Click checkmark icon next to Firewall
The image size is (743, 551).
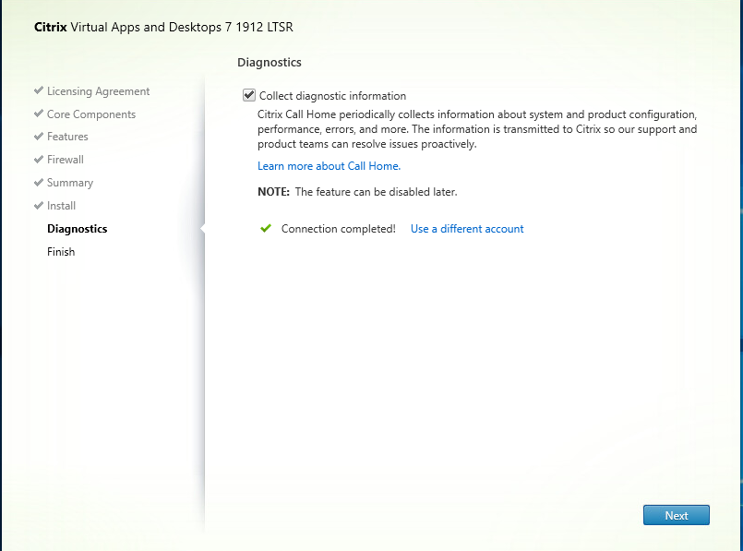(x=39, y=159)
